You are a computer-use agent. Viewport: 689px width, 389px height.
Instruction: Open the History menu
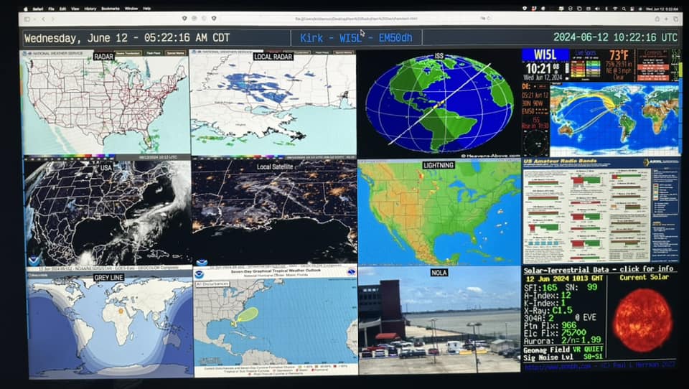tap(90, 8)
